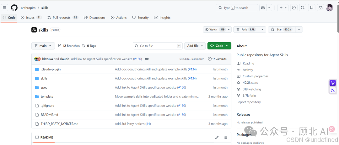Switch to the Pull requests tab
The height and width of the screenshot is (145, 339).
tap(63, 18)
